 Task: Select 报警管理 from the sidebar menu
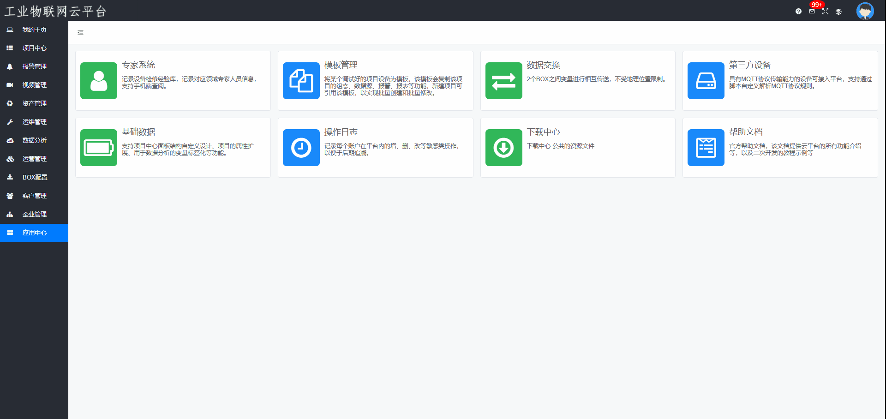point(34,66)
